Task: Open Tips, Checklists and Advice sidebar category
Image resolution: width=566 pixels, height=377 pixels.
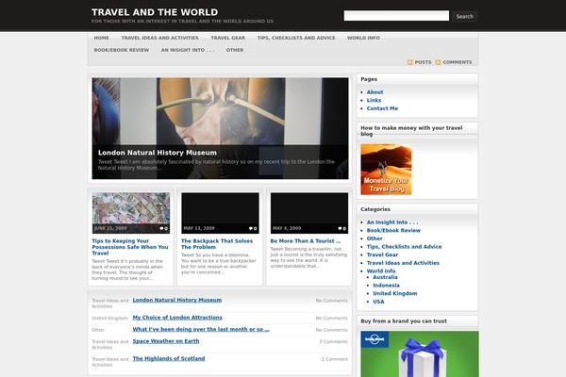Action: click(x=404, y=247)
